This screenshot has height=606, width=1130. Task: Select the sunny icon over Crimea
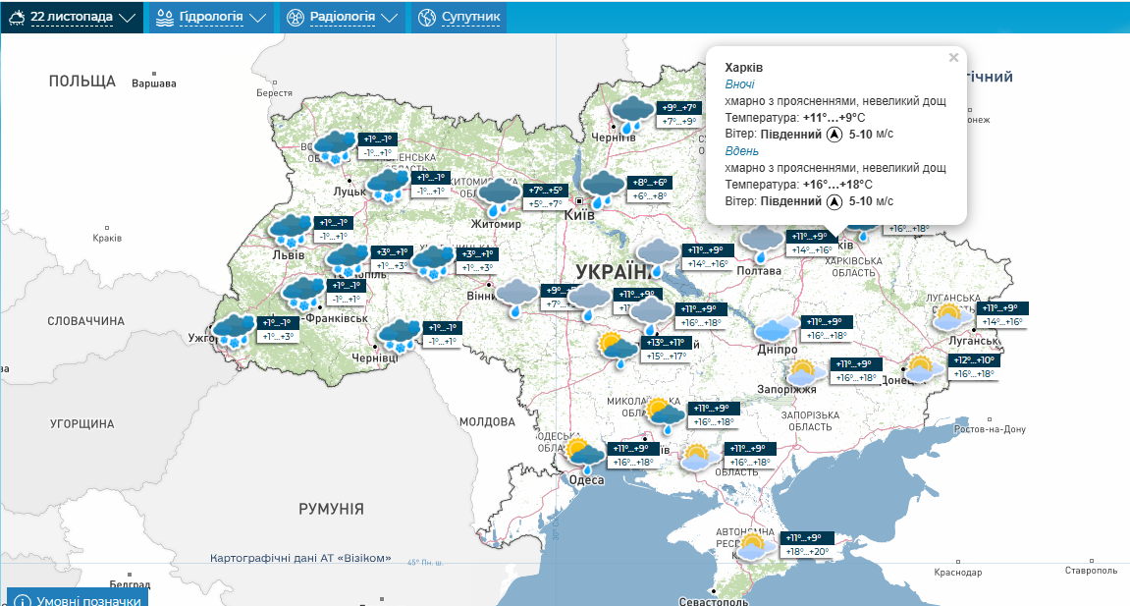click(754, 546)
